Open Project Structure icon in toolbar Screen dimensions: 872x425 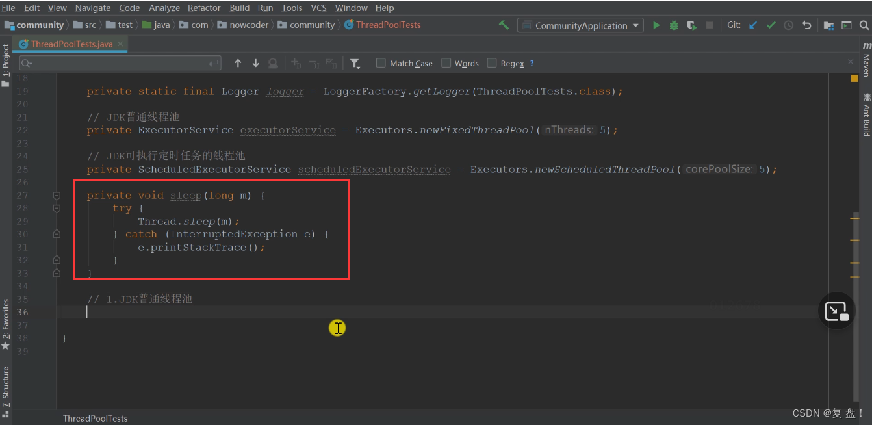click(x=828, y=25)
